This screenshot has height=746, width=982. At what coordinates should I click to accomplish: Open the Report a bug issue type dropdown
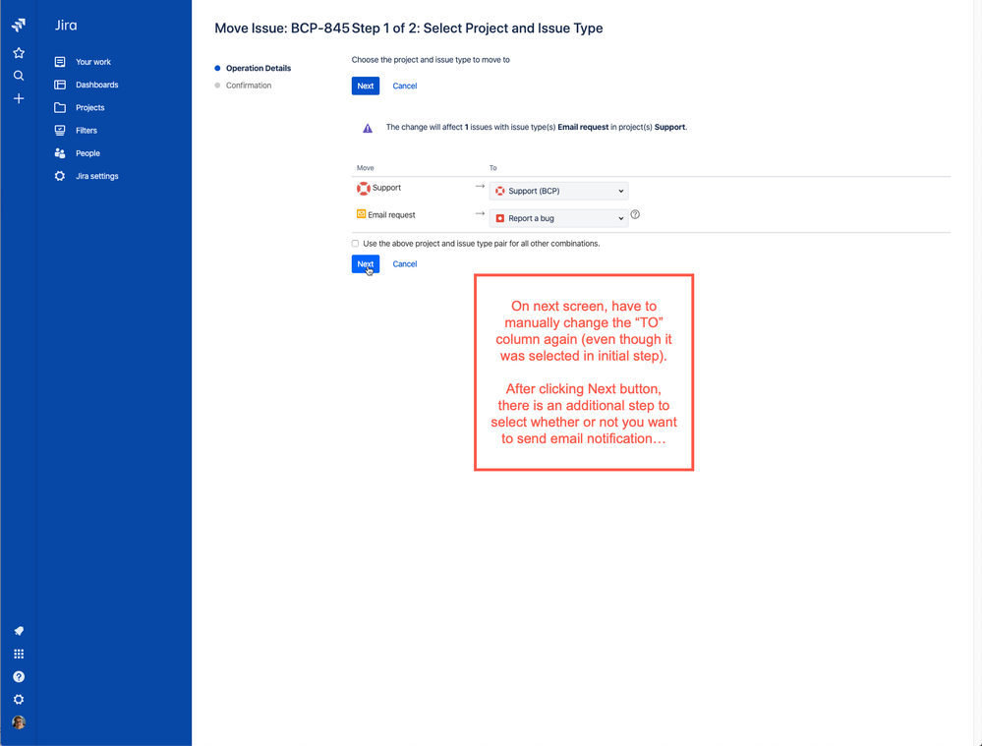[558, 218]
